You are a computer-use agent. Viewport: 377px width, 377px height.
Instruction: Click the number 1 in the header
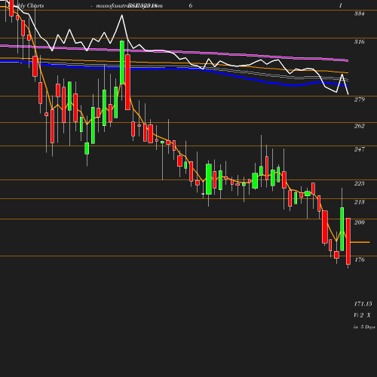point(341,5)
